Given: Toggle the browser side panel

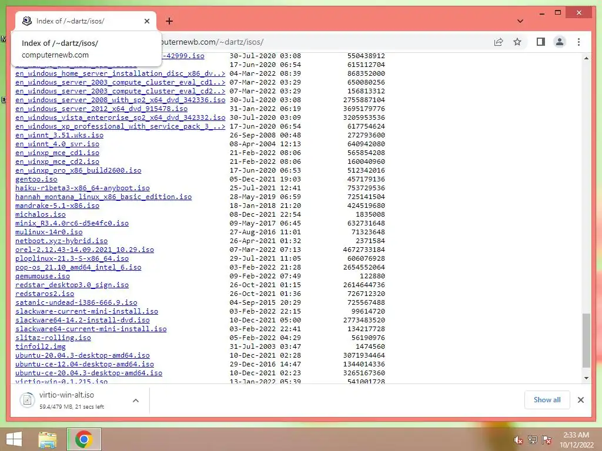Looking at the screenshot, I should [x=541, y=42].
